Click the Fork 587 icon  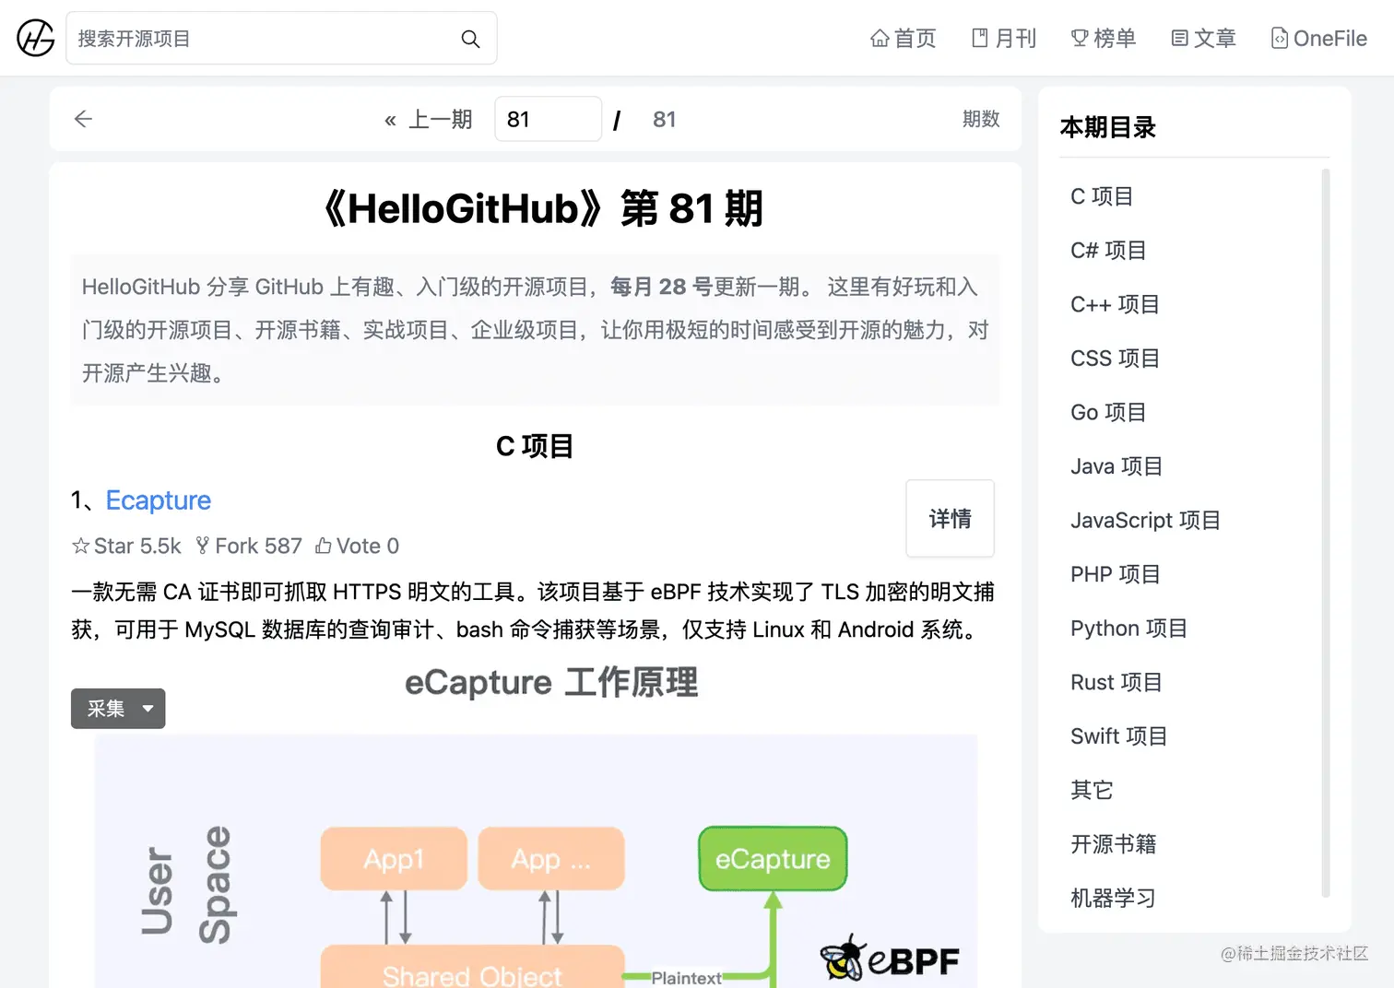click(x=203, y=546)
